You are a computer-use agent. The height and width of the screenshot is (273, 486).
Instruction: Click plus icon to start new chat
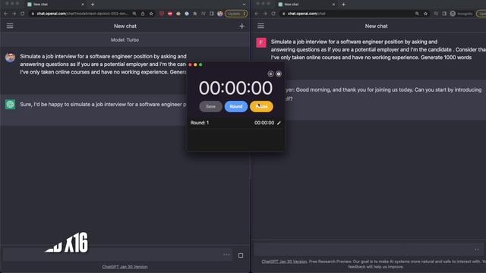(x=242, y=27)
